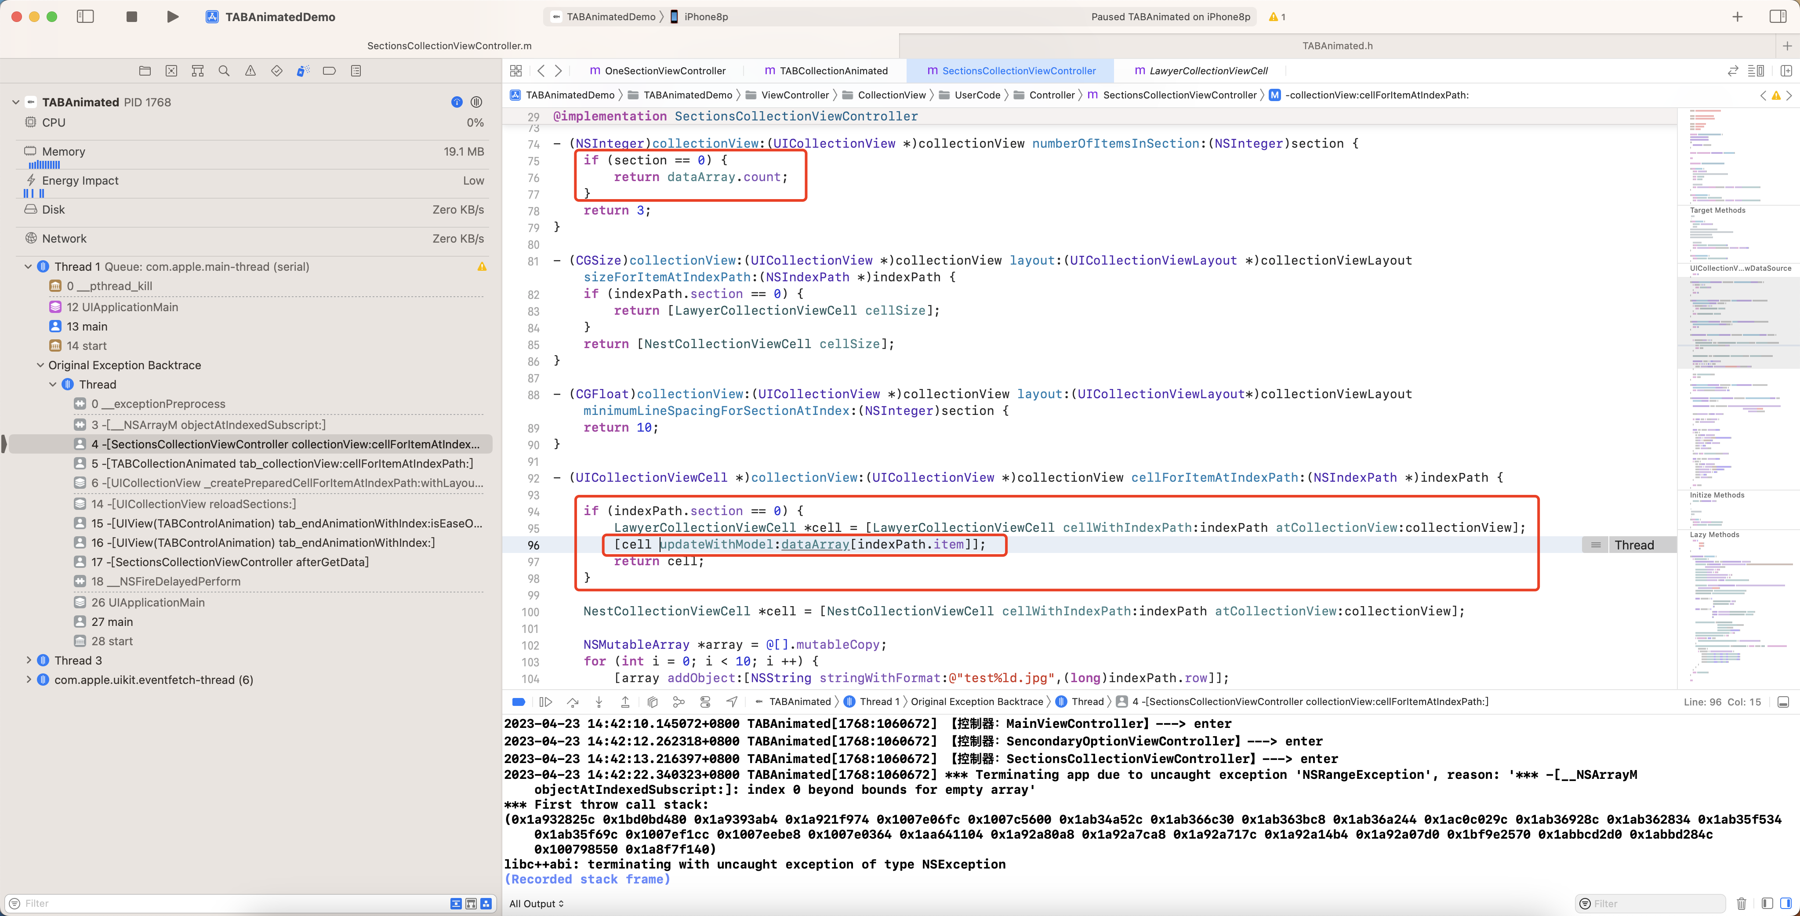Toggle breakpoints activation in debug bar
The width and height of the screenshot is (1800, 916).
(x=519, y=702)
